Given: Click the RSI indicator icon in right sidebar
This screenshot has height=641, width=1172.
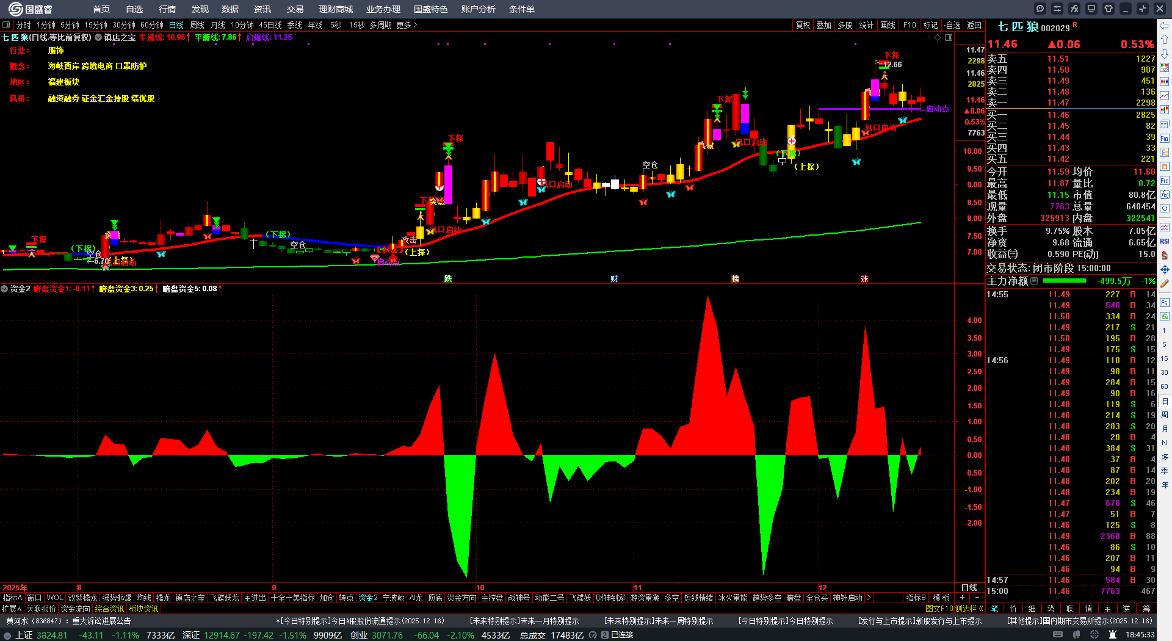Looking at the screenshot, I should point(1165,241).
